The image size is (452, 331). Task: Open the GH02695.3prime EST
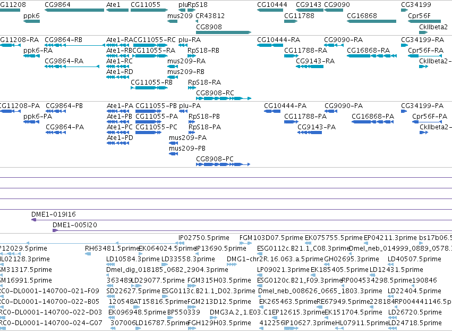(x=327, y=264)
